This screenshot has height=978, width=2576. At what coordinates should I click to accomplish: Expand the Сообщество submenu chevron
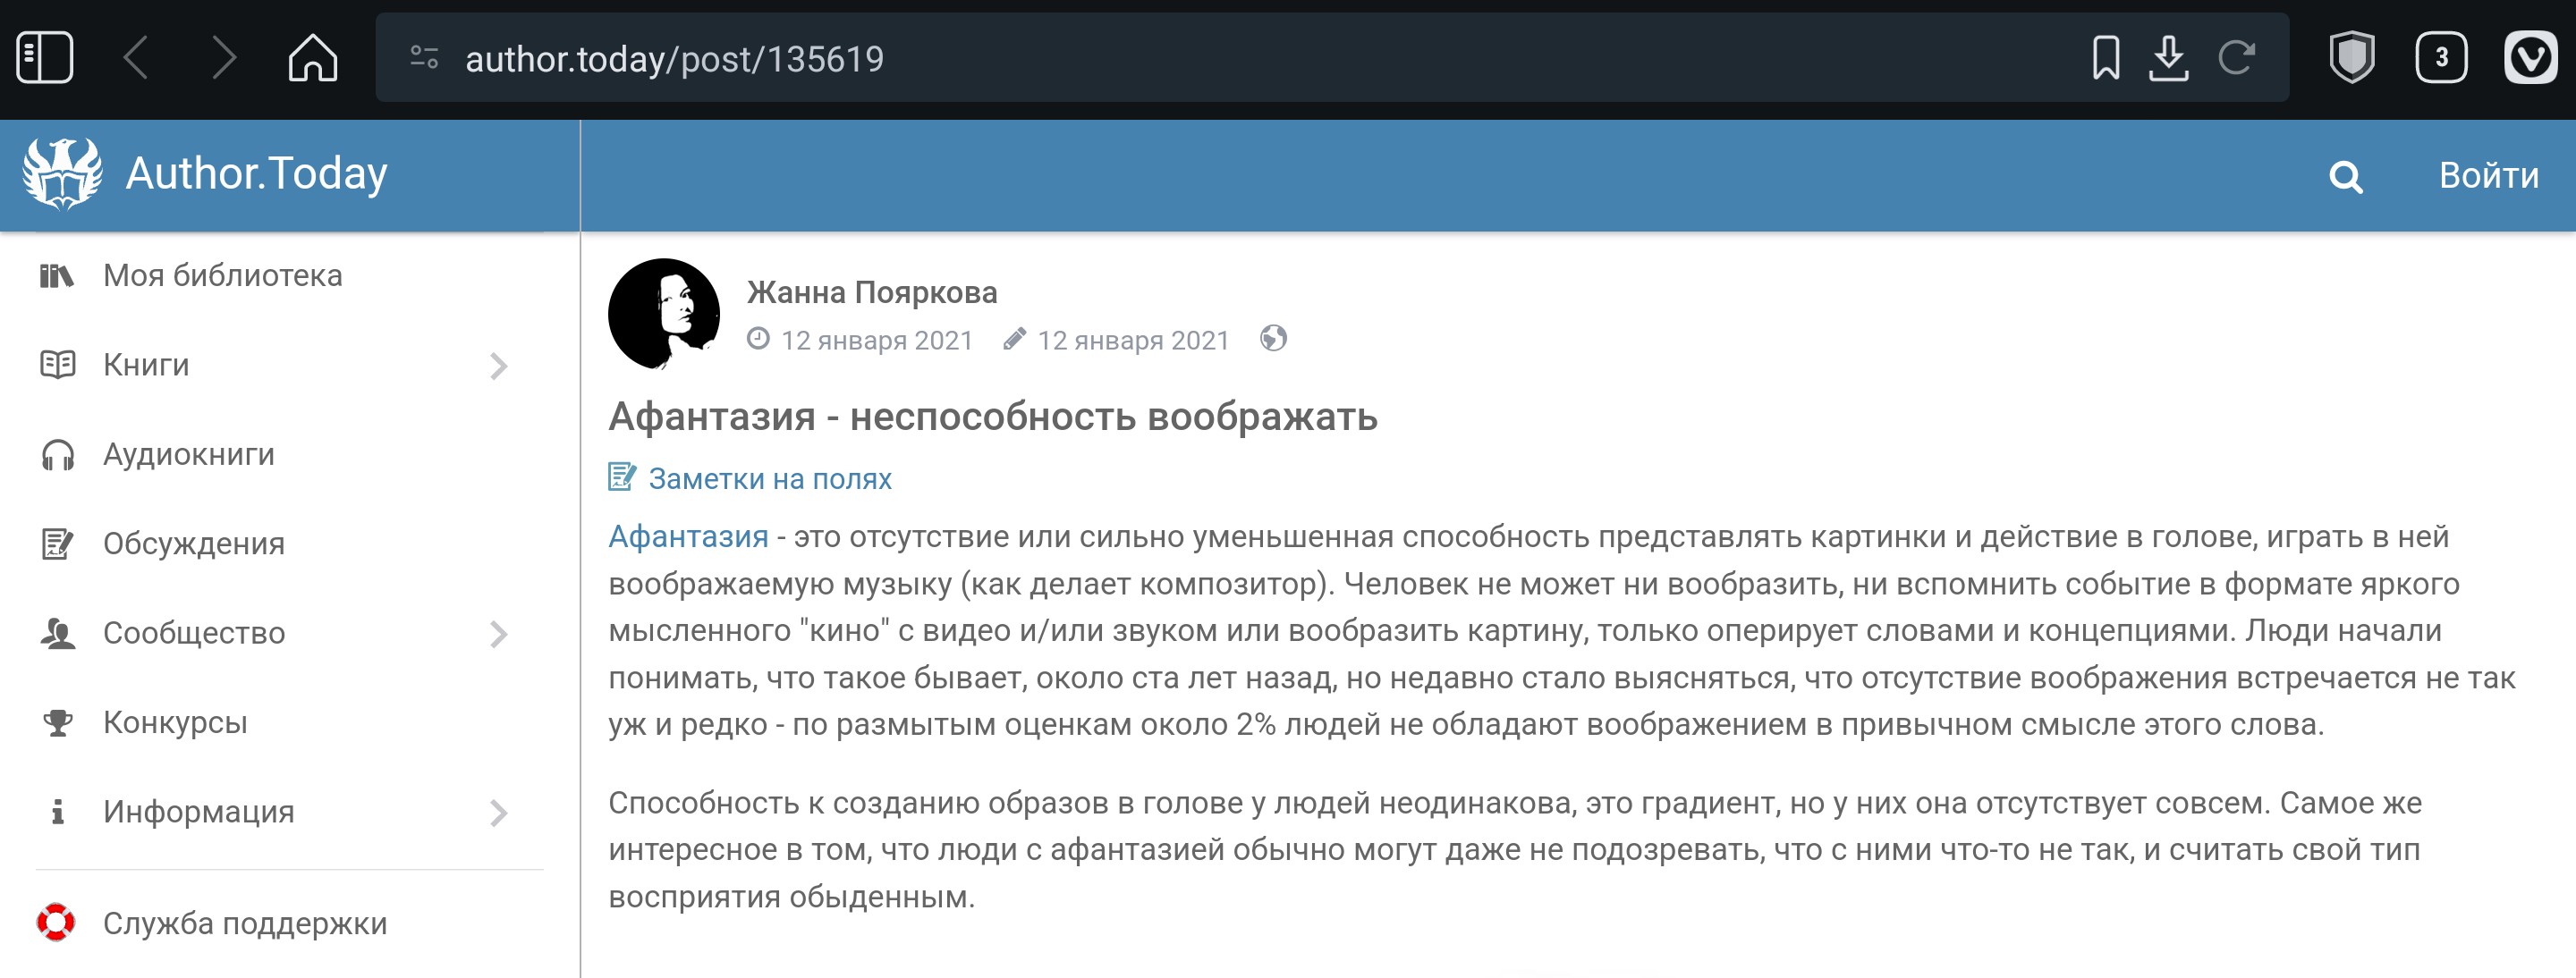pos(499,635)
